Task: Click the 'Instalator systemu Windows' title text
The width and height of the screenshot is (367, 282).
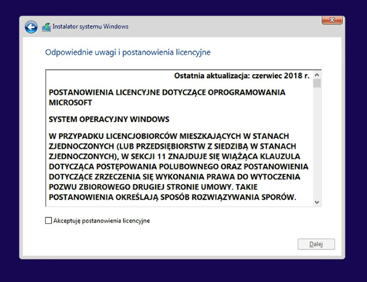Action: click(x=90, y=26)
